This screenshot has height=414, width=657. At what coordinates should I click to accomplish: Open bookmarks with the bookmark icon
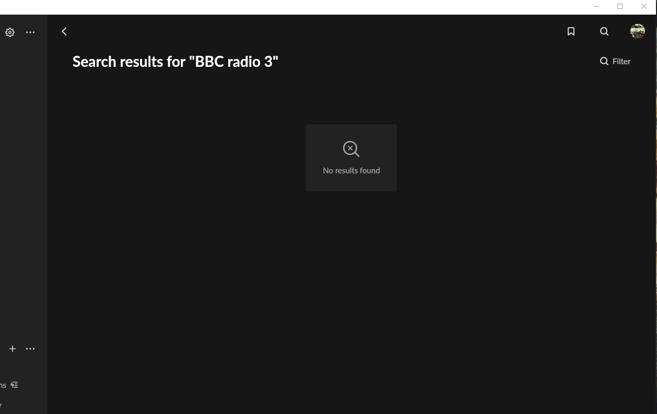tap(571, 32)
